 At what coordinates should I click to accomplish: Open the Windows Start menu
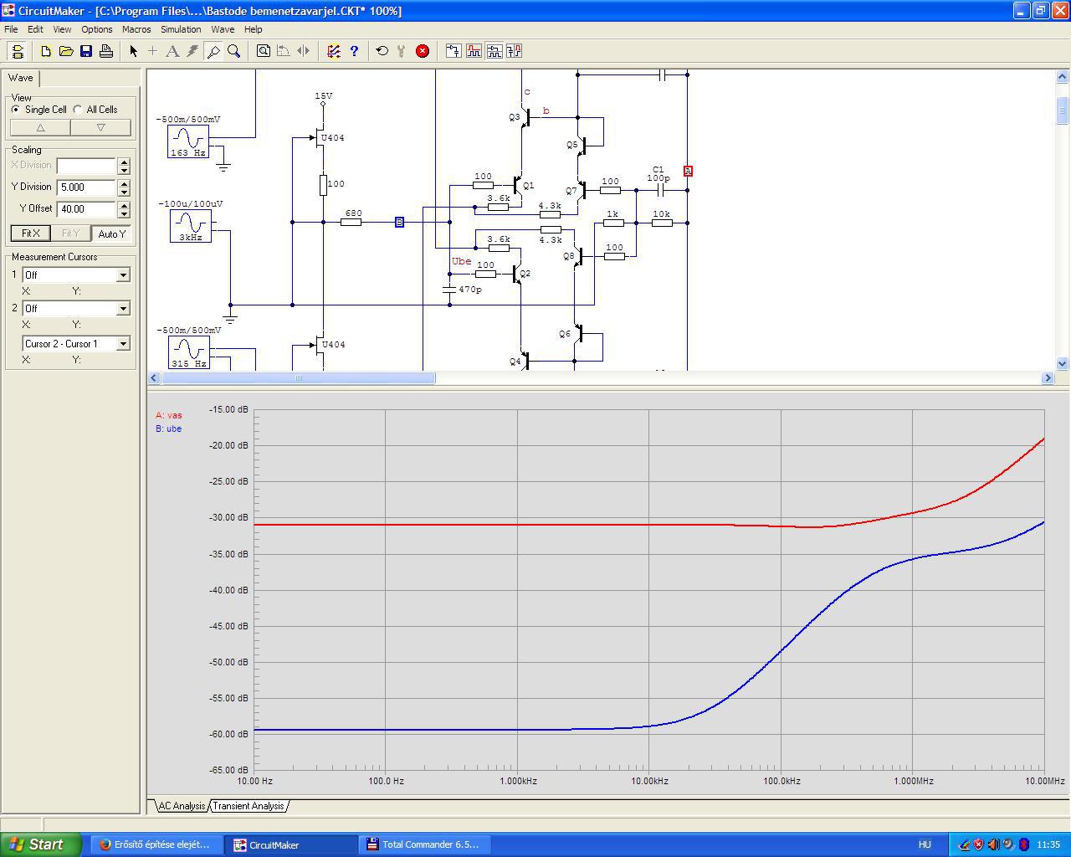point(41,844)
